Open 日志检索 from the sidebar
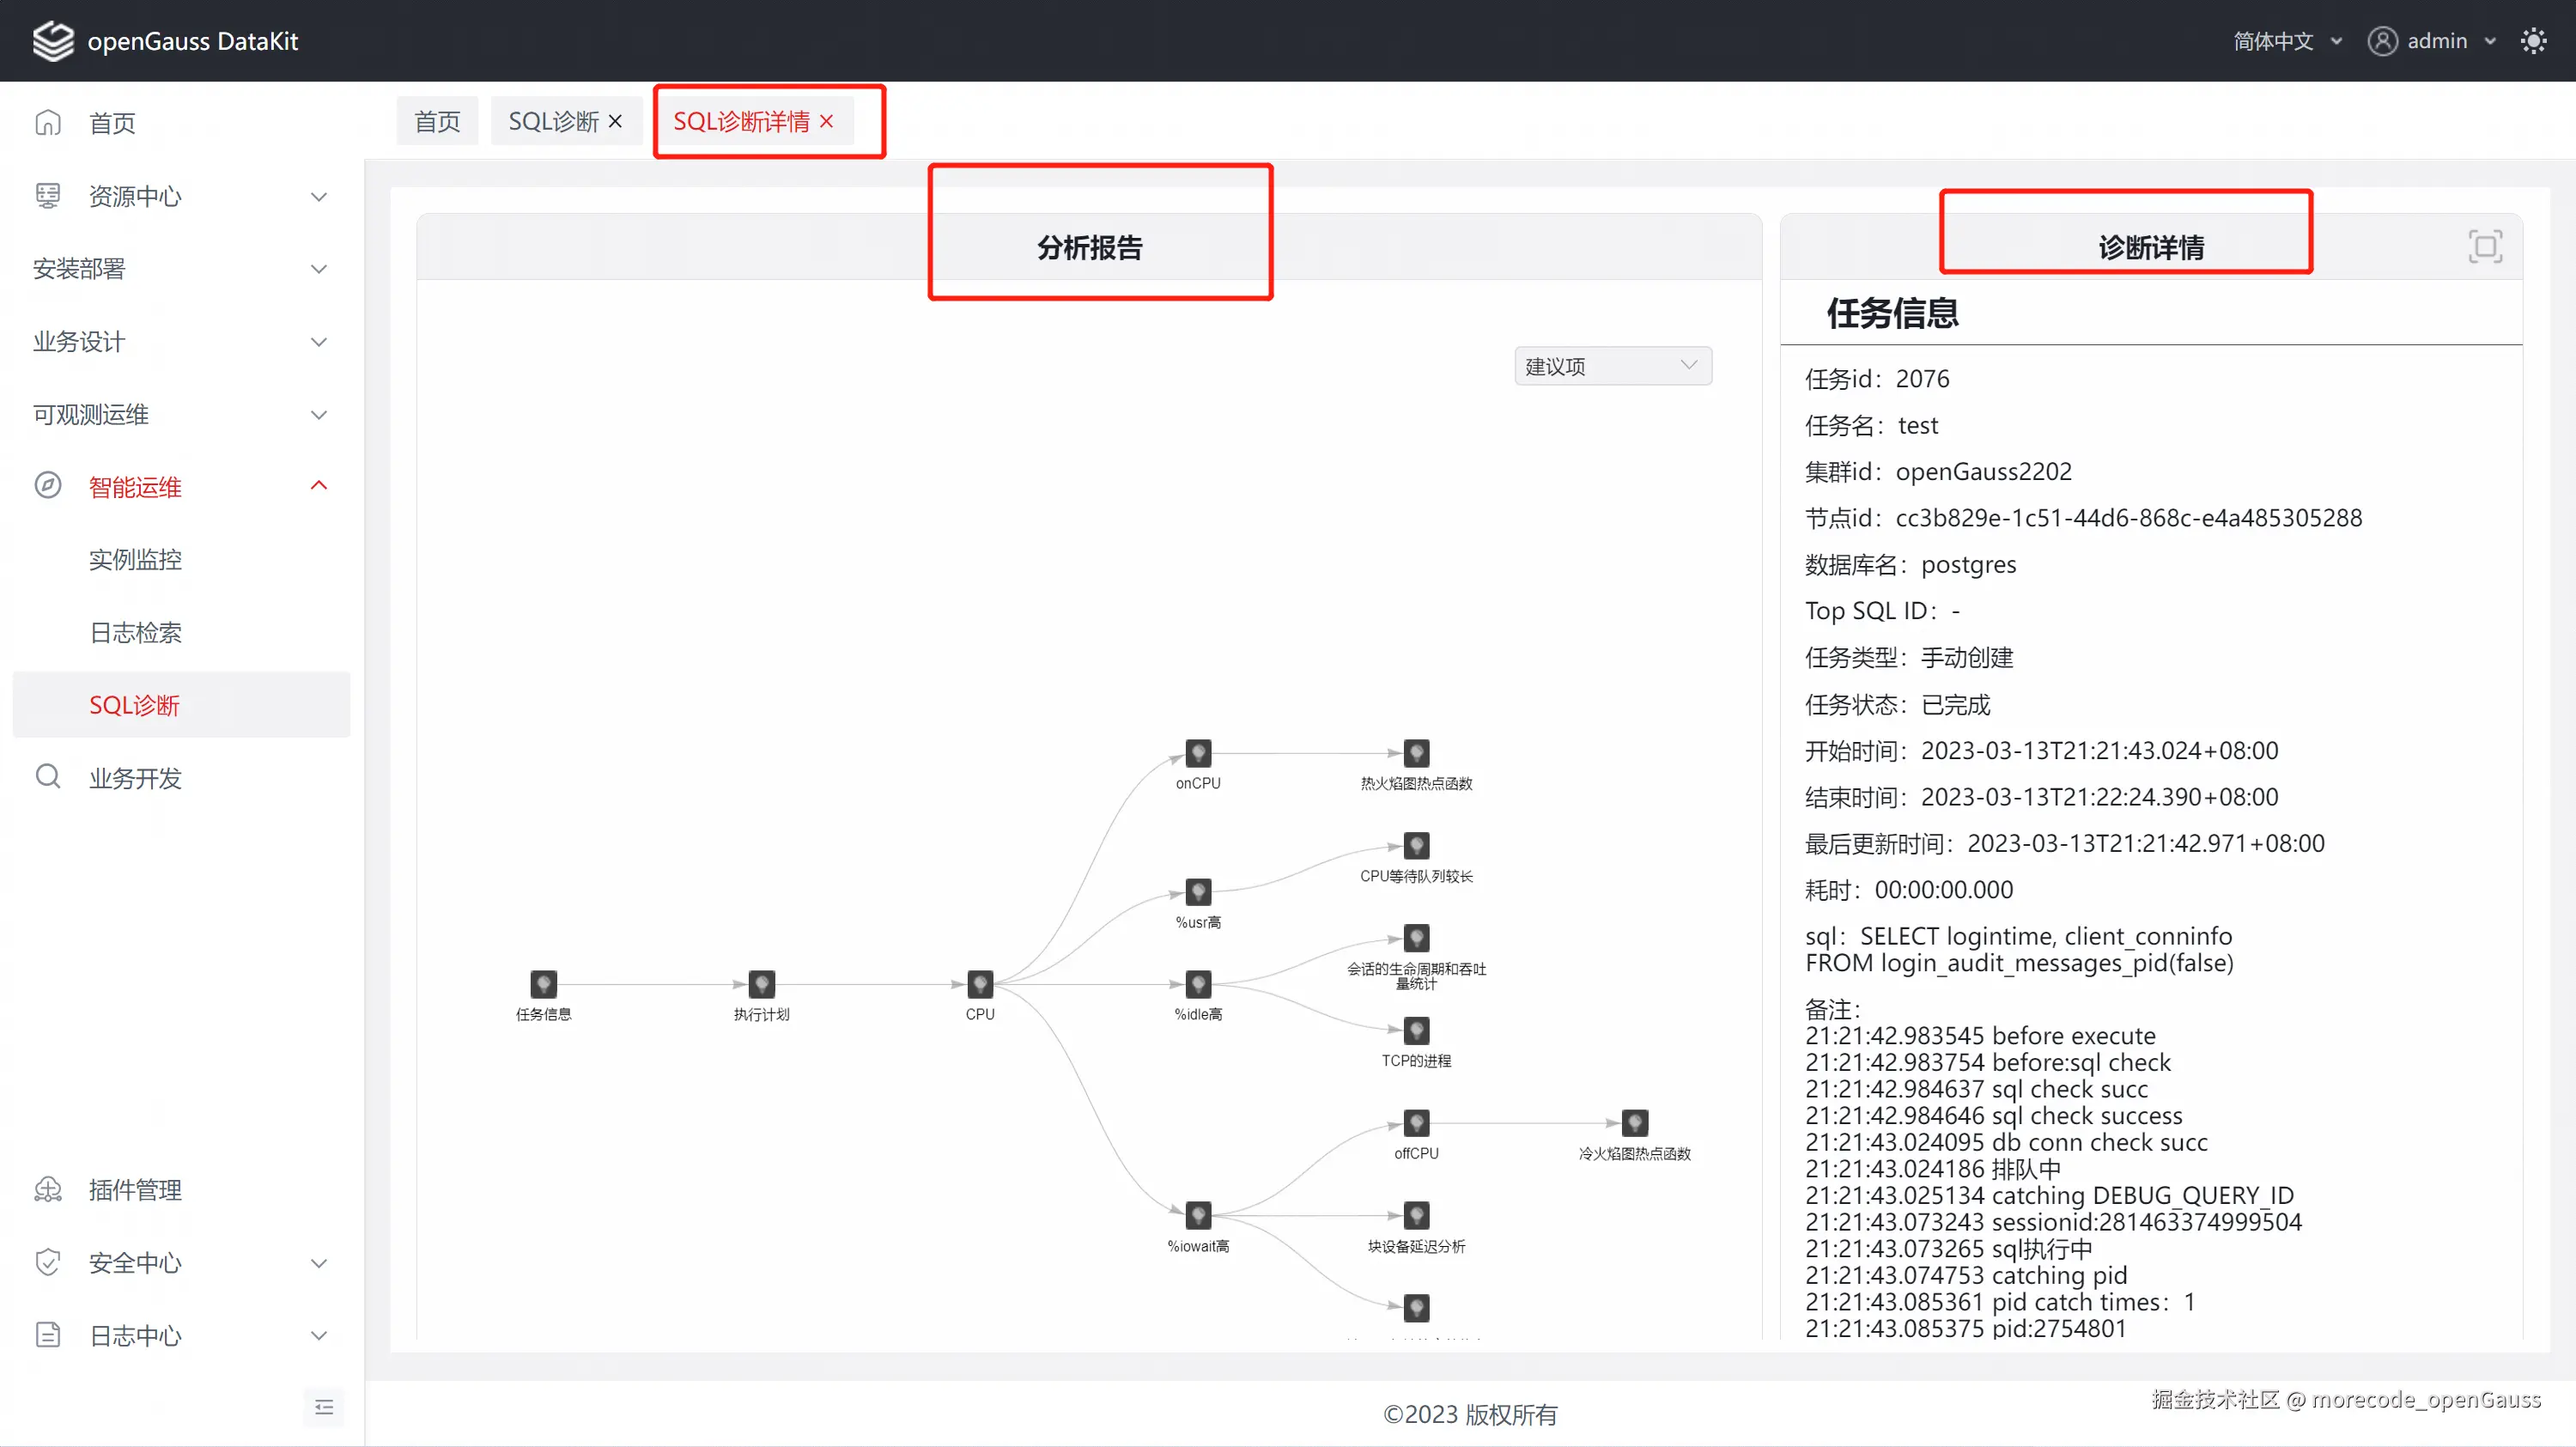Image resolution: width=2576 pixels, height=1447 pixels. point(135,632)
